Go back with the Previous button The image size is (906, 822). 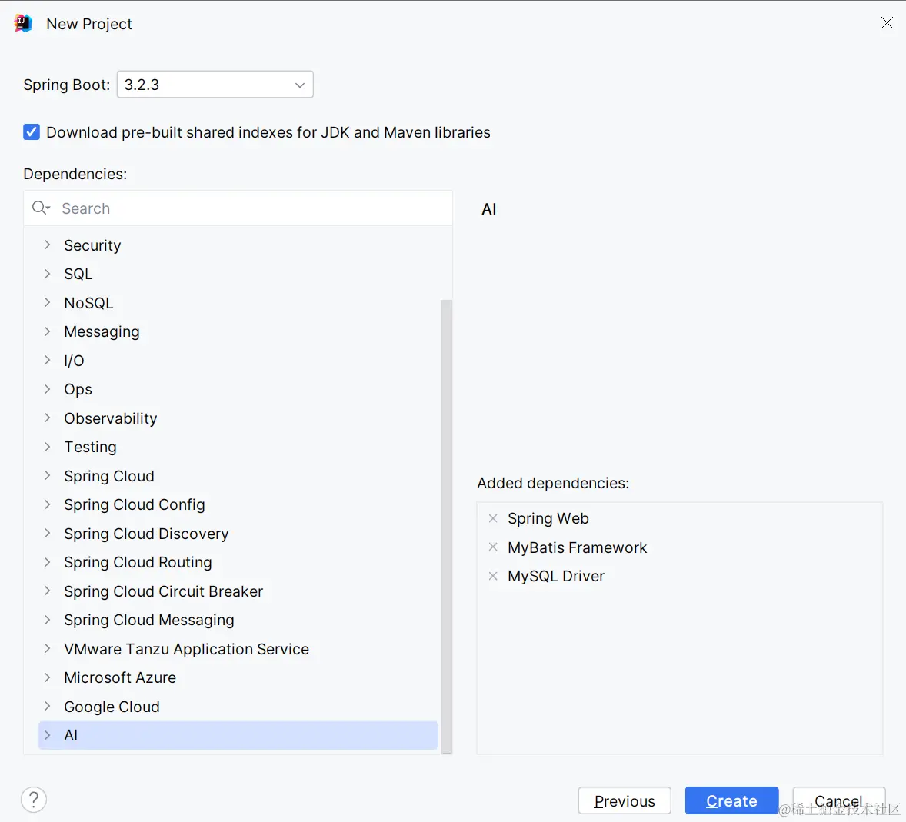click(x=625, y=800)
